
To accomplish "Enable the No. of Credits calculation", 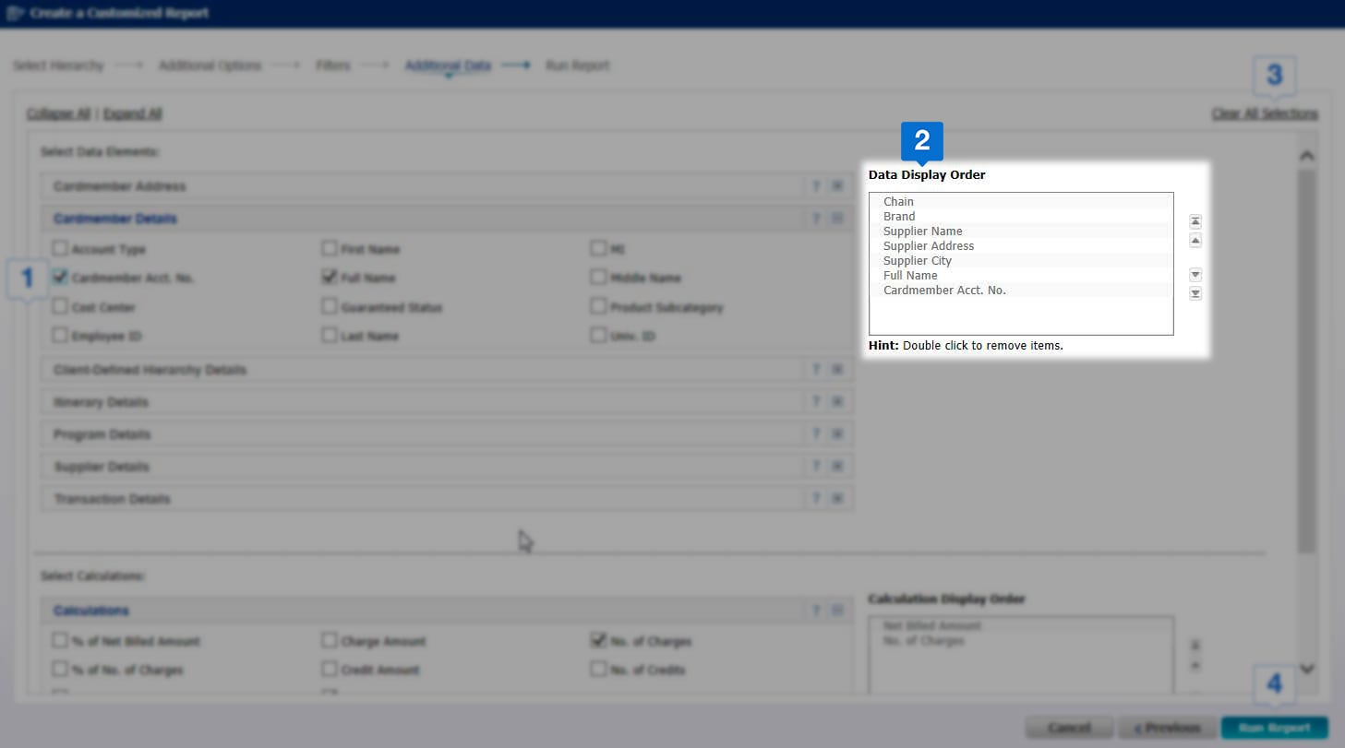I will (597, 670).
